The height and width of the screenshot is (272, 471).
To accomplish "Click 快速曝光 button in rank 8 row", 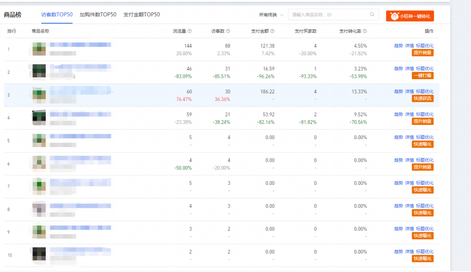I will click(422, 213).
